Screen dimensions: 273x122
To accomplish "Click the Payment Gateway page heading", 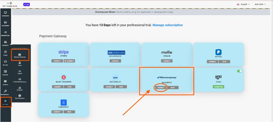I will 53,36.
